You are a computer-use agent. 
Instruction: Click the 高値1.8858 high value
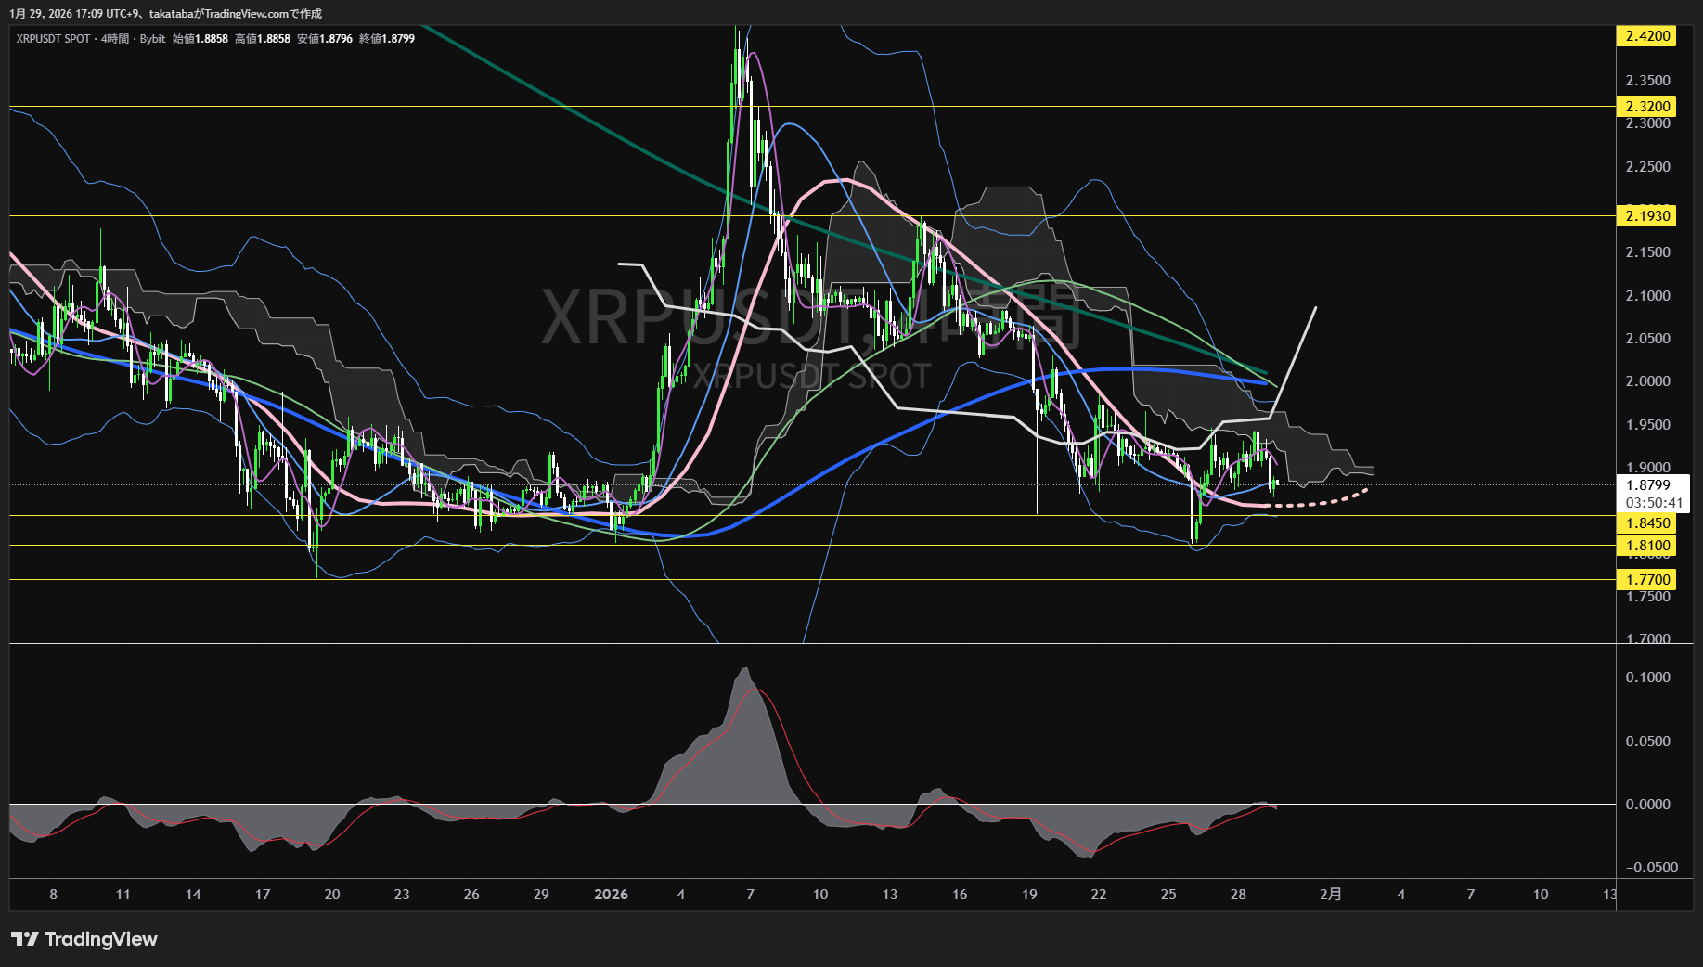[x=263, y=39]
